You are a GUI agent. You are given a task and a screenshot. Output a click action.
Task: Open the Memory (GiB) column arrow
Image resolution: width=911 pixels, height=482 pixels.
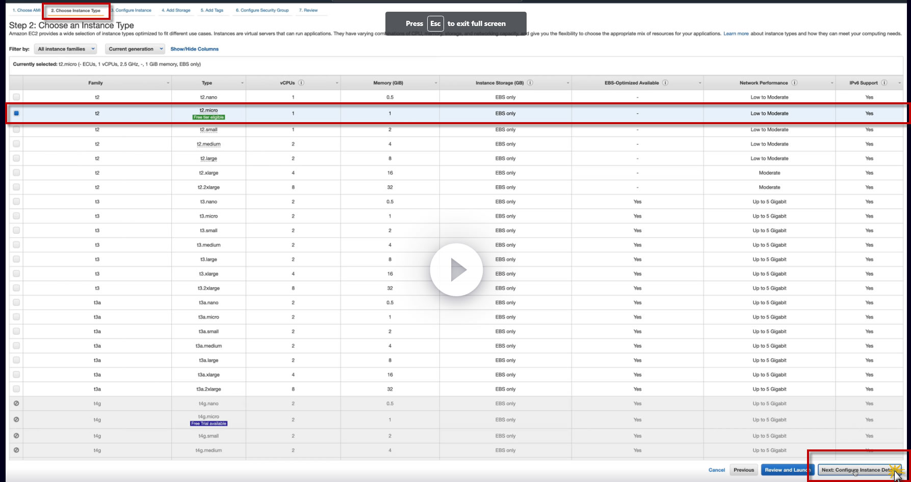pos(436,83)
